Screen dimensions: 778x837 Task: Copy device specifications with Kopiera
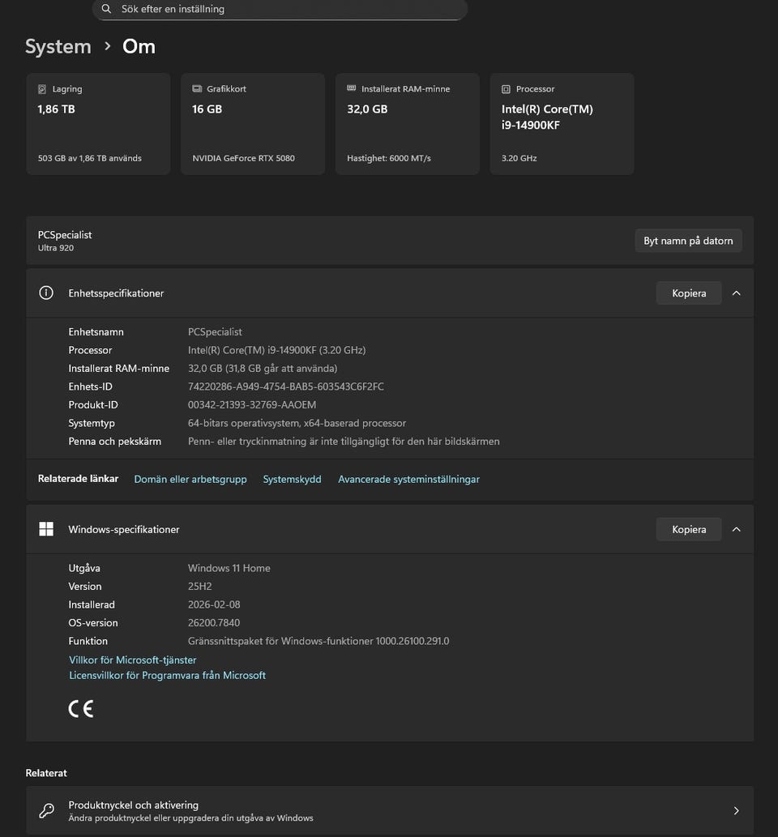pos(688,293)
